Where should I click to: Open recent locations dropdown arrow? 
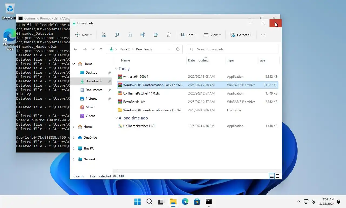point(93,49)
